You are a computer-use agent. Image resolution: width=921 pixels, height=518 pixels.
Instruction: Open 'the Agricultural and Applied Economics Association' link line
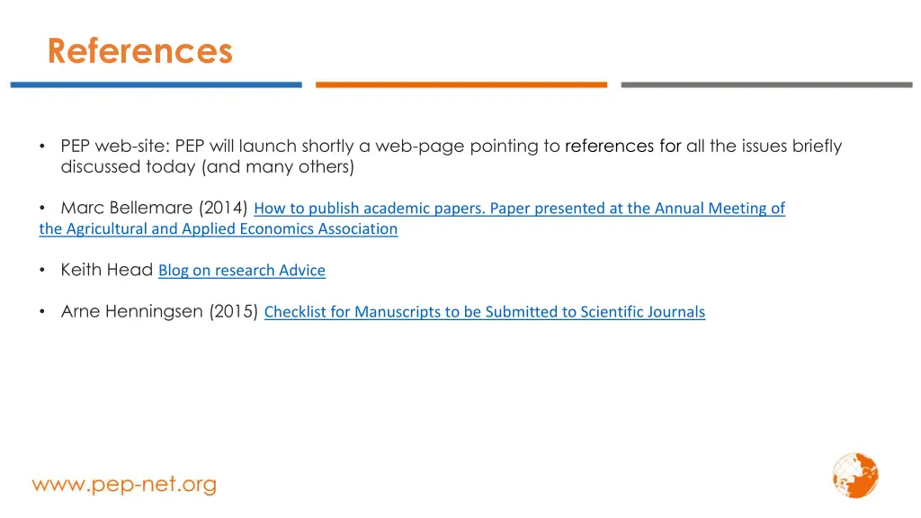pyautogui.click(x=219, y=228)
